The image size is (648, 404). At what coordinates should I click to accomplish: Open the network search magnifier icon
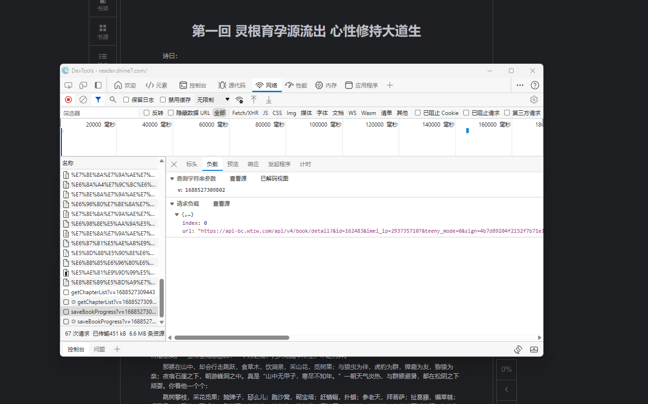(x=113, y=99)
